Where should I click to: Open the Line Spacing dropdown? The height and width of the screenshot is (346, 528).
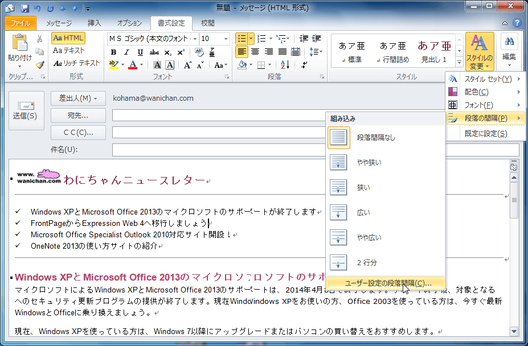coord(316,52)
